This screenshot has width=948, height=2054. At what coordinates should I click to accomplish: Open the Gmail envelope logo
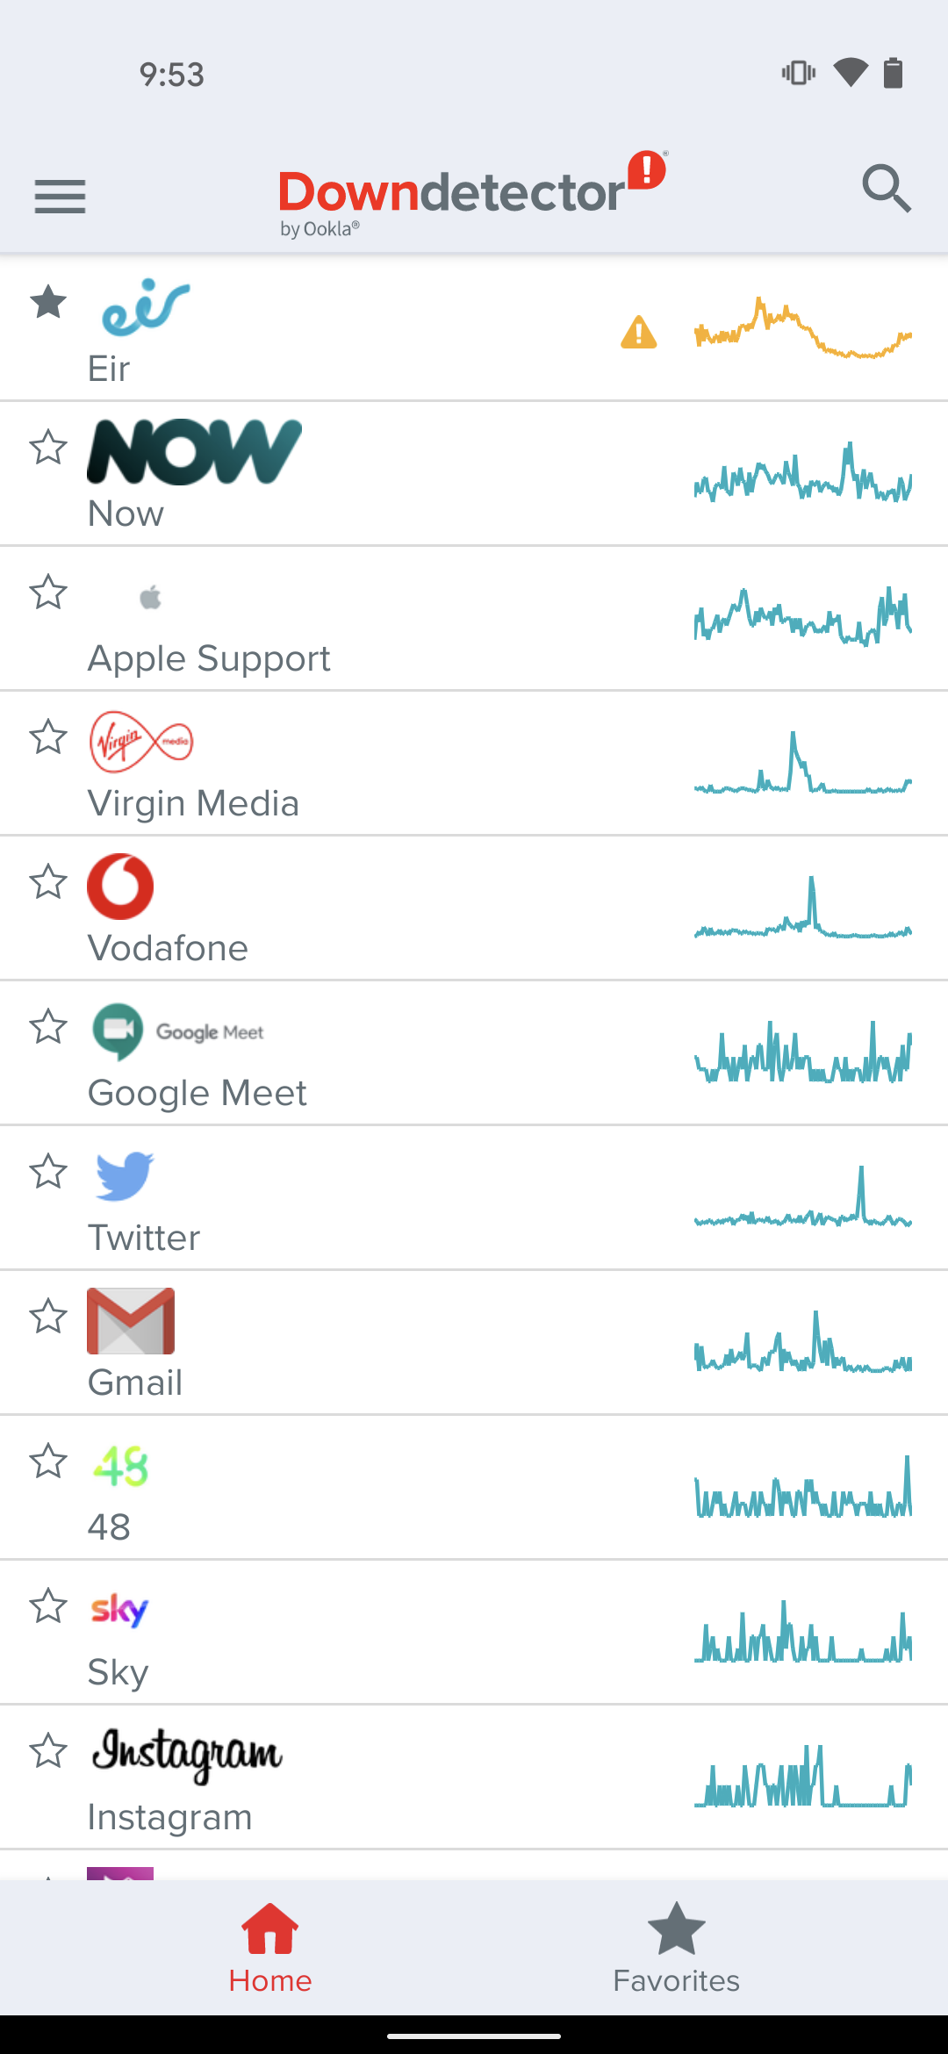click(x=131, y=1320)
